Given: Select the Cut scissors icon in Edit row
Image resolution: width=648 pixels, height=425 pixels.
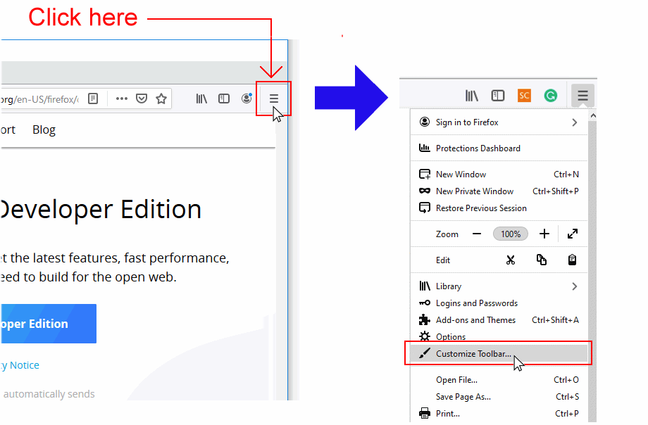Looking at the screenshot, I should [512, 260].
